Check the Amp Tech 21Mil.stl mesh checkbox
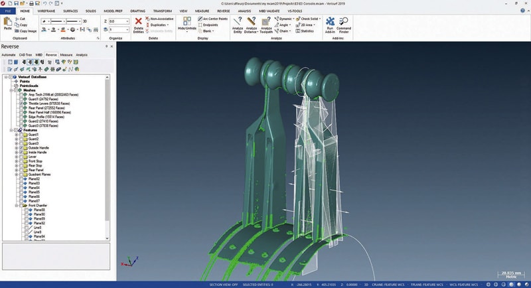The image size is (531, 288). click(x=21, y=95)
